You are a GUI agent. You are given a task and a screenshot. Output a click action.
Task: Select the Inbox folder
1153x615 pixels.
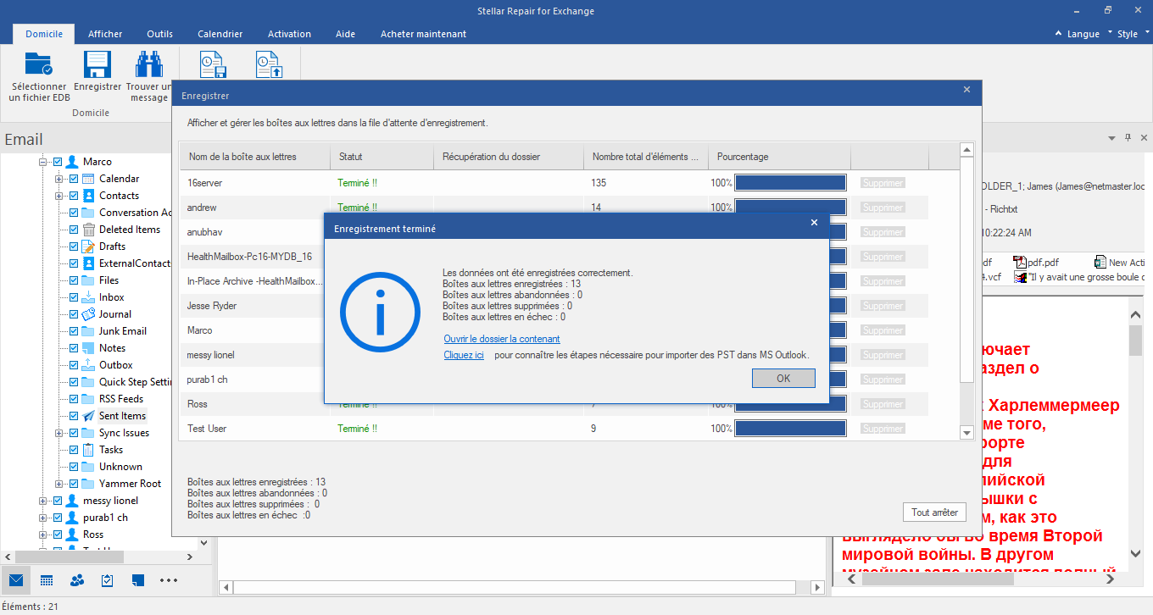point(111,297)
